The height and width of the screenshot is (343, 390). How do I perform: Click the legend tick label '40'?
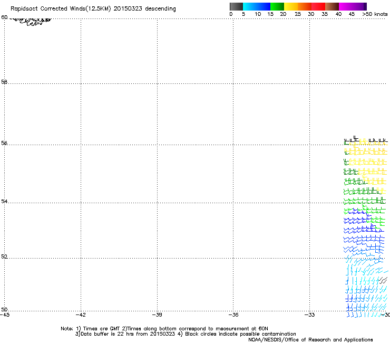338,14
